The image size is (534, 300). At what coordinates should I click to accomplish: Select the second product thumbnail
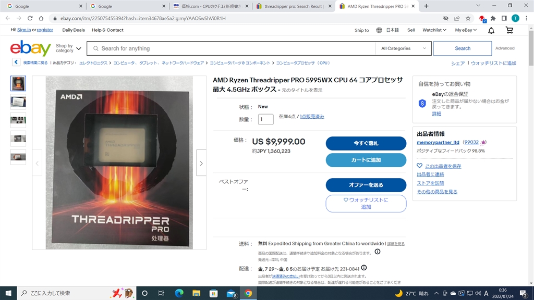18,102
